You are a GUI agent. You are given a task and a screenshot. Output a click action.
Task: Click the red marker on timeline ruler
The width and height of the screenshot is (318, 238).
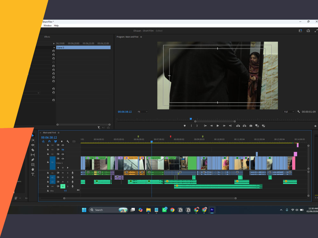(170, 136)
